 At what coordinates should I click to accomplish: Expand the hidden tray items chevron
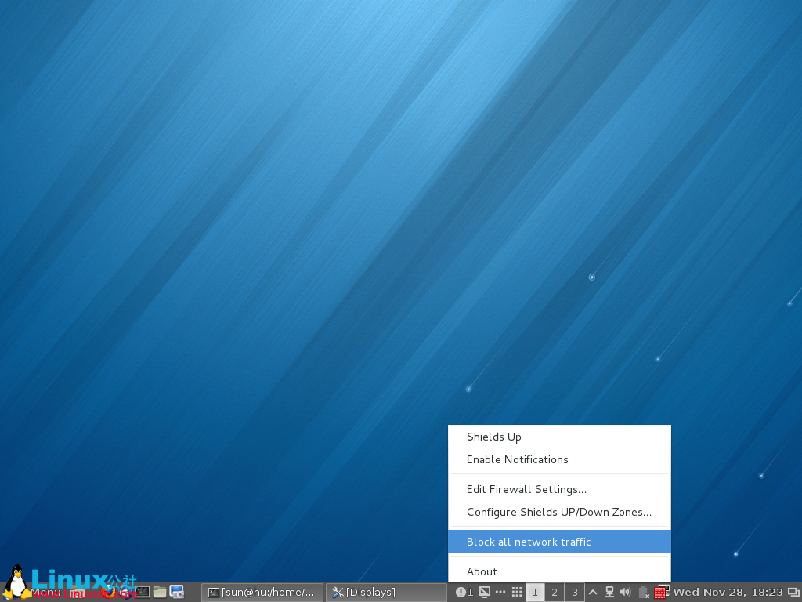tap(593, 593)
